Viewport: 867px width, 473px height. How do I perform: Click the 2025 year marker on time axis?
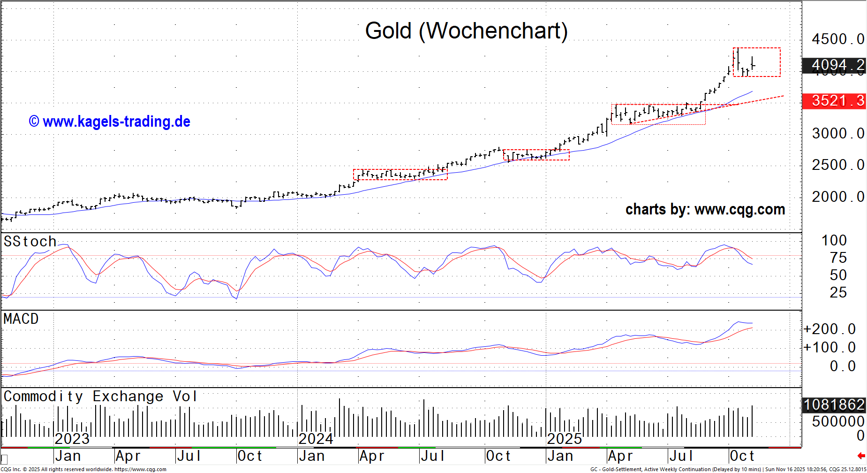coord(564,439)
